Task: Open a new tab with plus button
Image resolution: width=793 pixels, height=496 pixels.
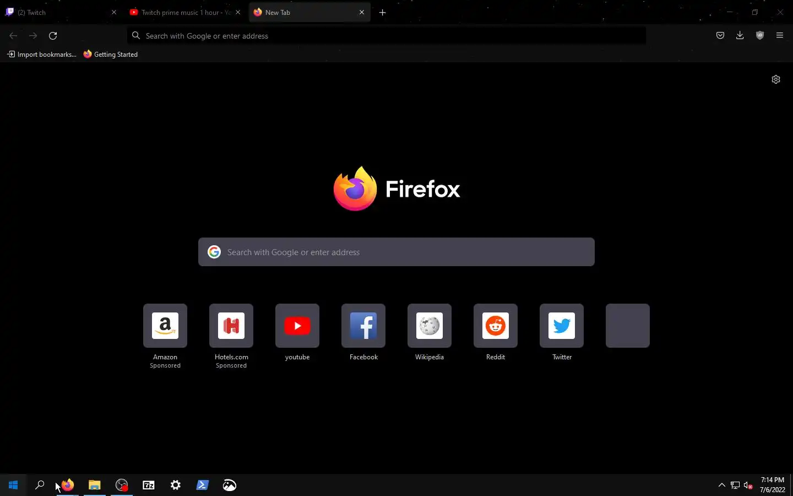Action: pyautogui.click(x=383, y=12)
